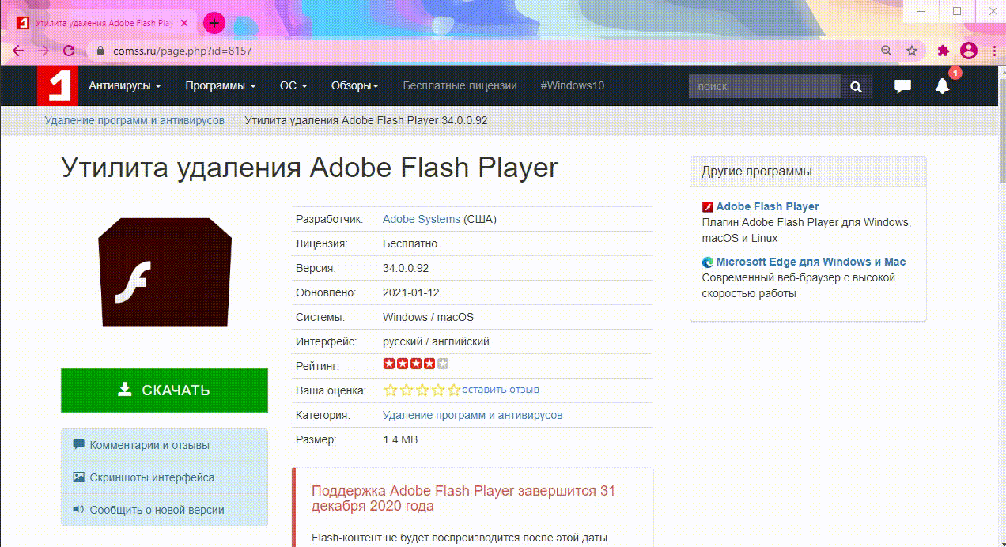This screenshot has height=547, width=1006.
Task: Click the Microsoft Edge icon in sidebar
Action: [706, 261]
